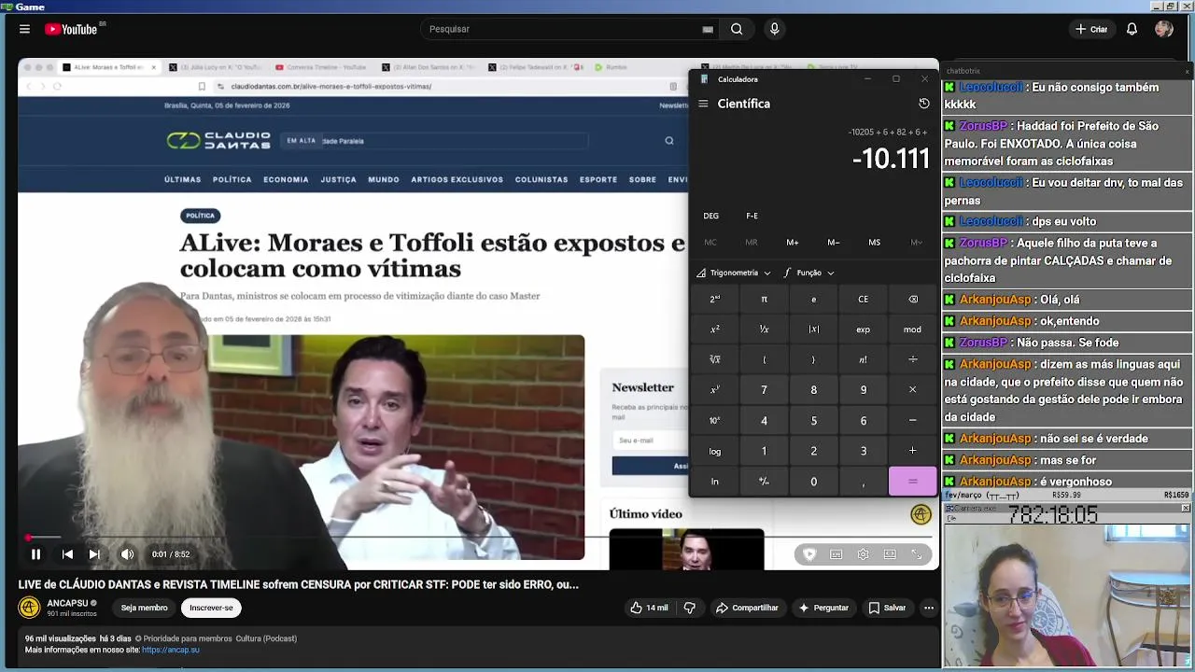Image resolution: width=1195 pixels, height=672 pixels.
Task: Open the more actions three-dot menu
Action: click(928, 608)
